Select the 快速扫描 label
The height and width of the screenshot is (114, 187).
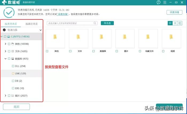click(x=12, y=30)
